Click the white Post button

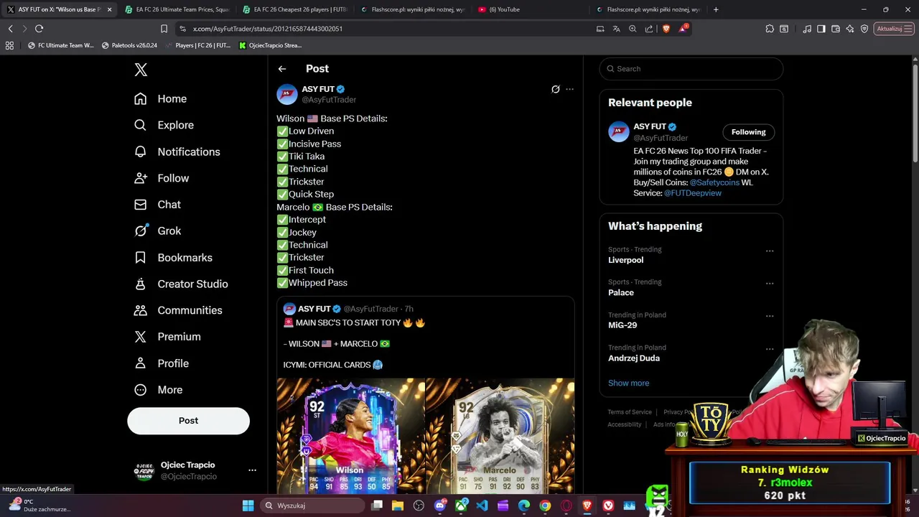(x=188, y=421)
